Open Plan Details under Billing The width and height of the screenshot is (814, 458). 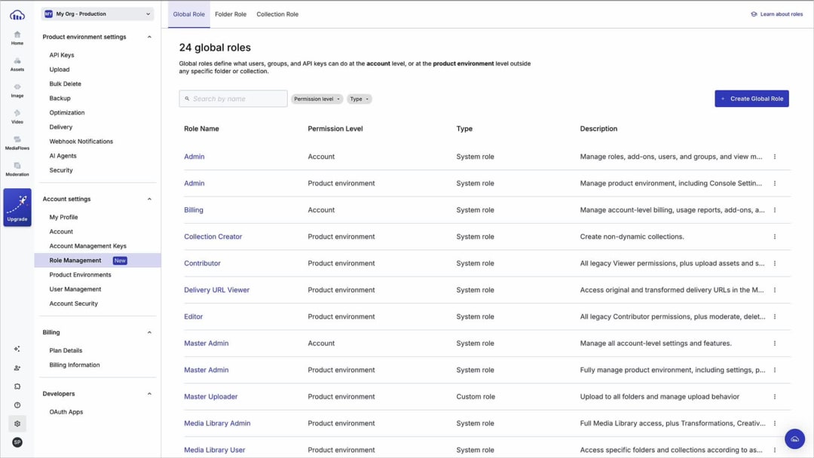coord(66,350)
